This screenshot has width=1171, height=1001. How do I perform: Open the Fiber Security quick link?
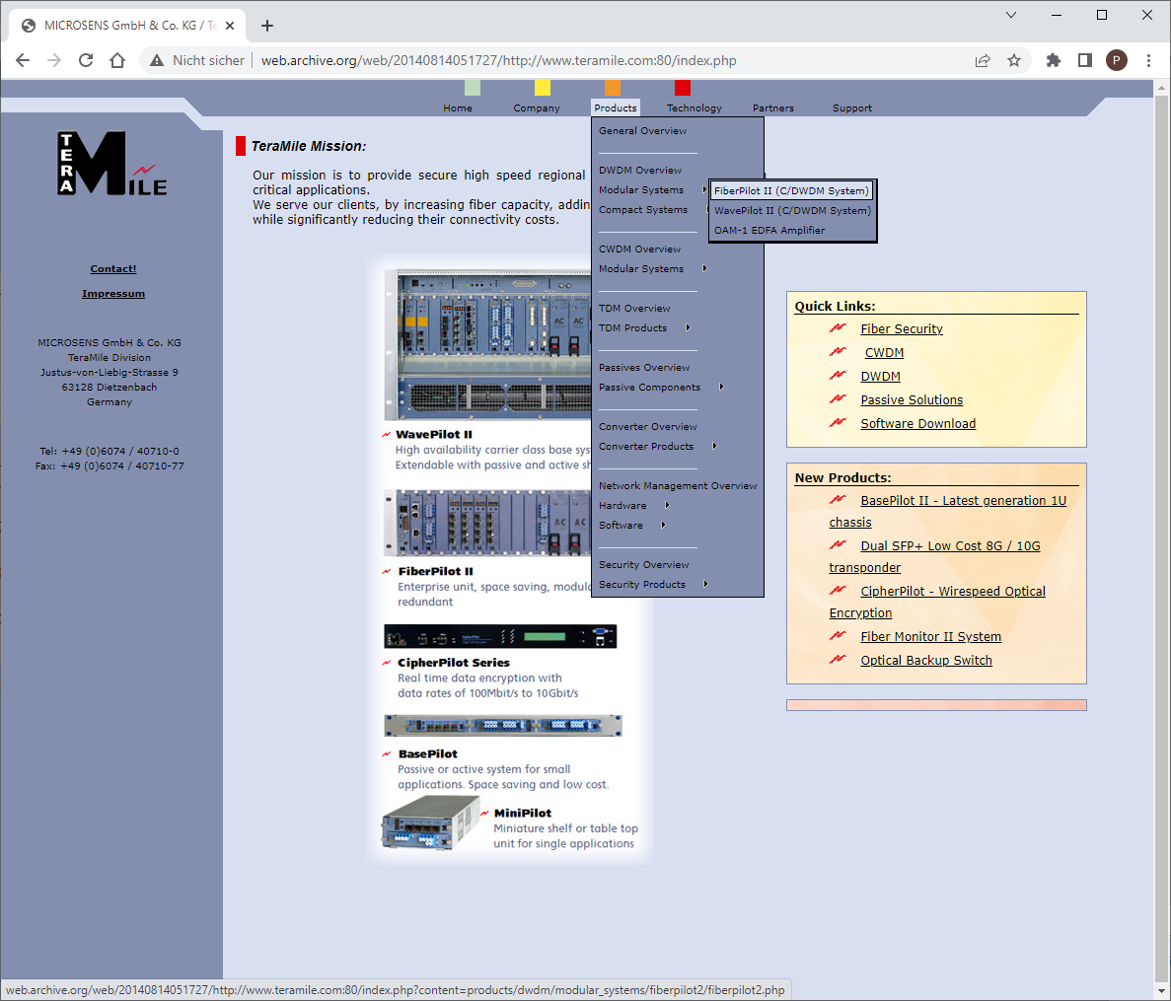[x=902, y=329]
